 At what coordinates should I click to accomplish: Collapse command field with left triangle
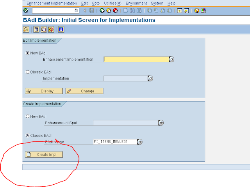point(85,11)
